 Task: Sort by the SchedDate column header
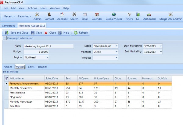pos(55,79)
